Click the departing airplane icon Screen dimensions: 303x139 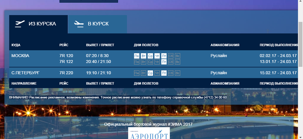click(x=20, y=24)
